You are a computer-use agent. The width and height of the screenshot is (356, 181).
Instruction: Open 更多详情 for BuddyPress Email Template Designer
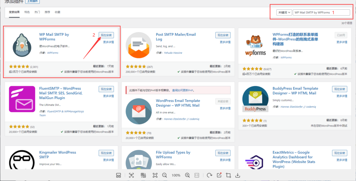pyautogui.click(x=342, y=96)
